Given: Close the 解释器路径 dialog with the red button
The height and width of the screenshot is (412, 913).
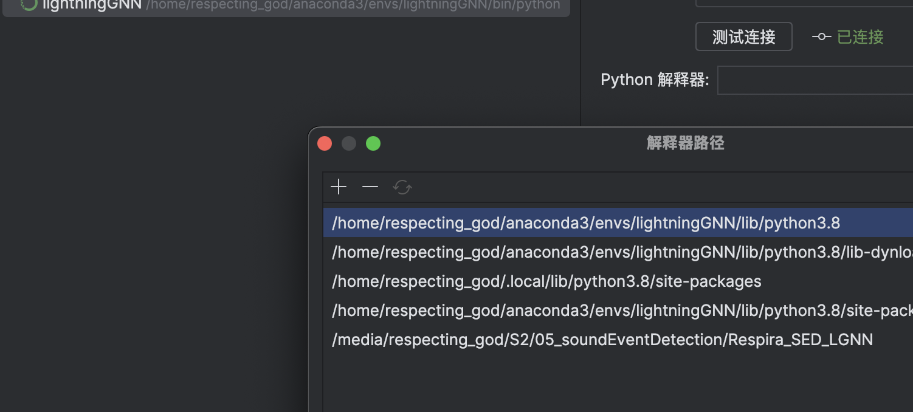Looking at the screenshot, I should click(325, 143).
